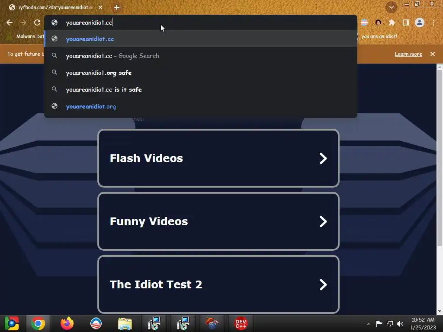Reload the current page
This screenshot has width=443, height=332.
pyautogui.click(x=37, y=22)
